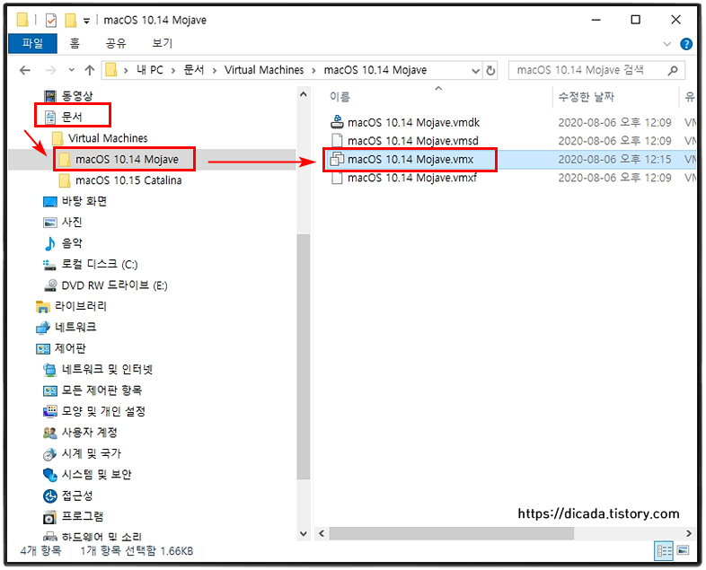Switch to the 보기 ribbon tab
706x570 pixels.
pyautogui.click(x=162, y=43)
